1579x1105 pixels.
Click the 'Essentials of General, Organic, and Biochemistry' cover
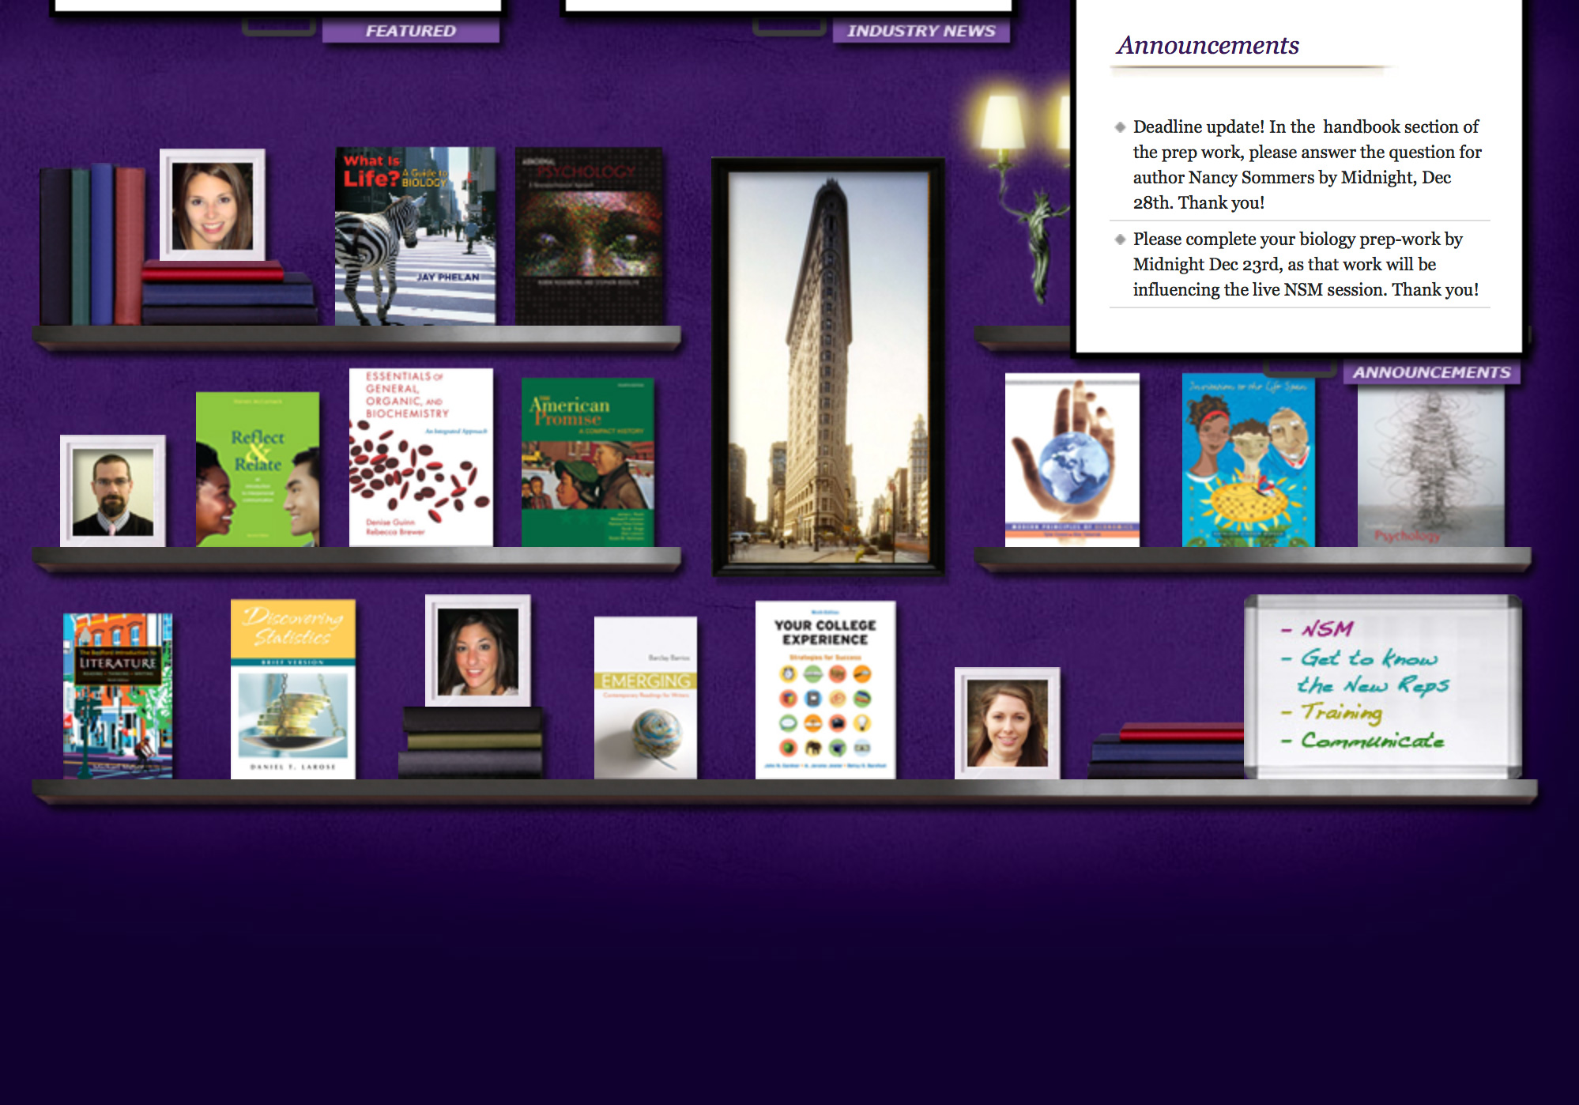pos(421,454)
